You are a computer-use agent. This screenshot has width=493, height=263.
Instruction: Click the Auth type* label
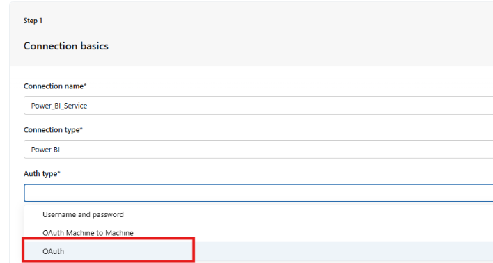tap(42, 173)
